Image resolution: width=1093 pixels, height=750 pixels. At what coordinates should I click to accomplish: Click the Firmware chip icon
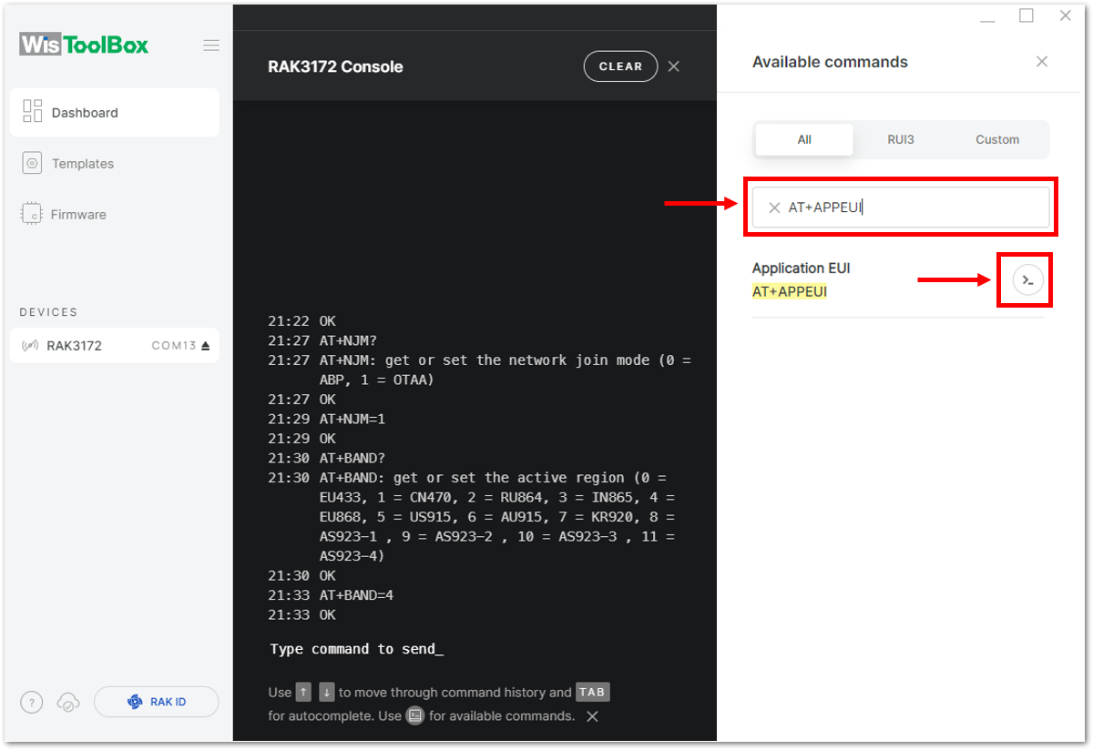[33, 215]
